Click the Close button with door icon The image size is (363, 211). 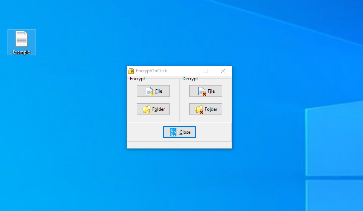179,132
